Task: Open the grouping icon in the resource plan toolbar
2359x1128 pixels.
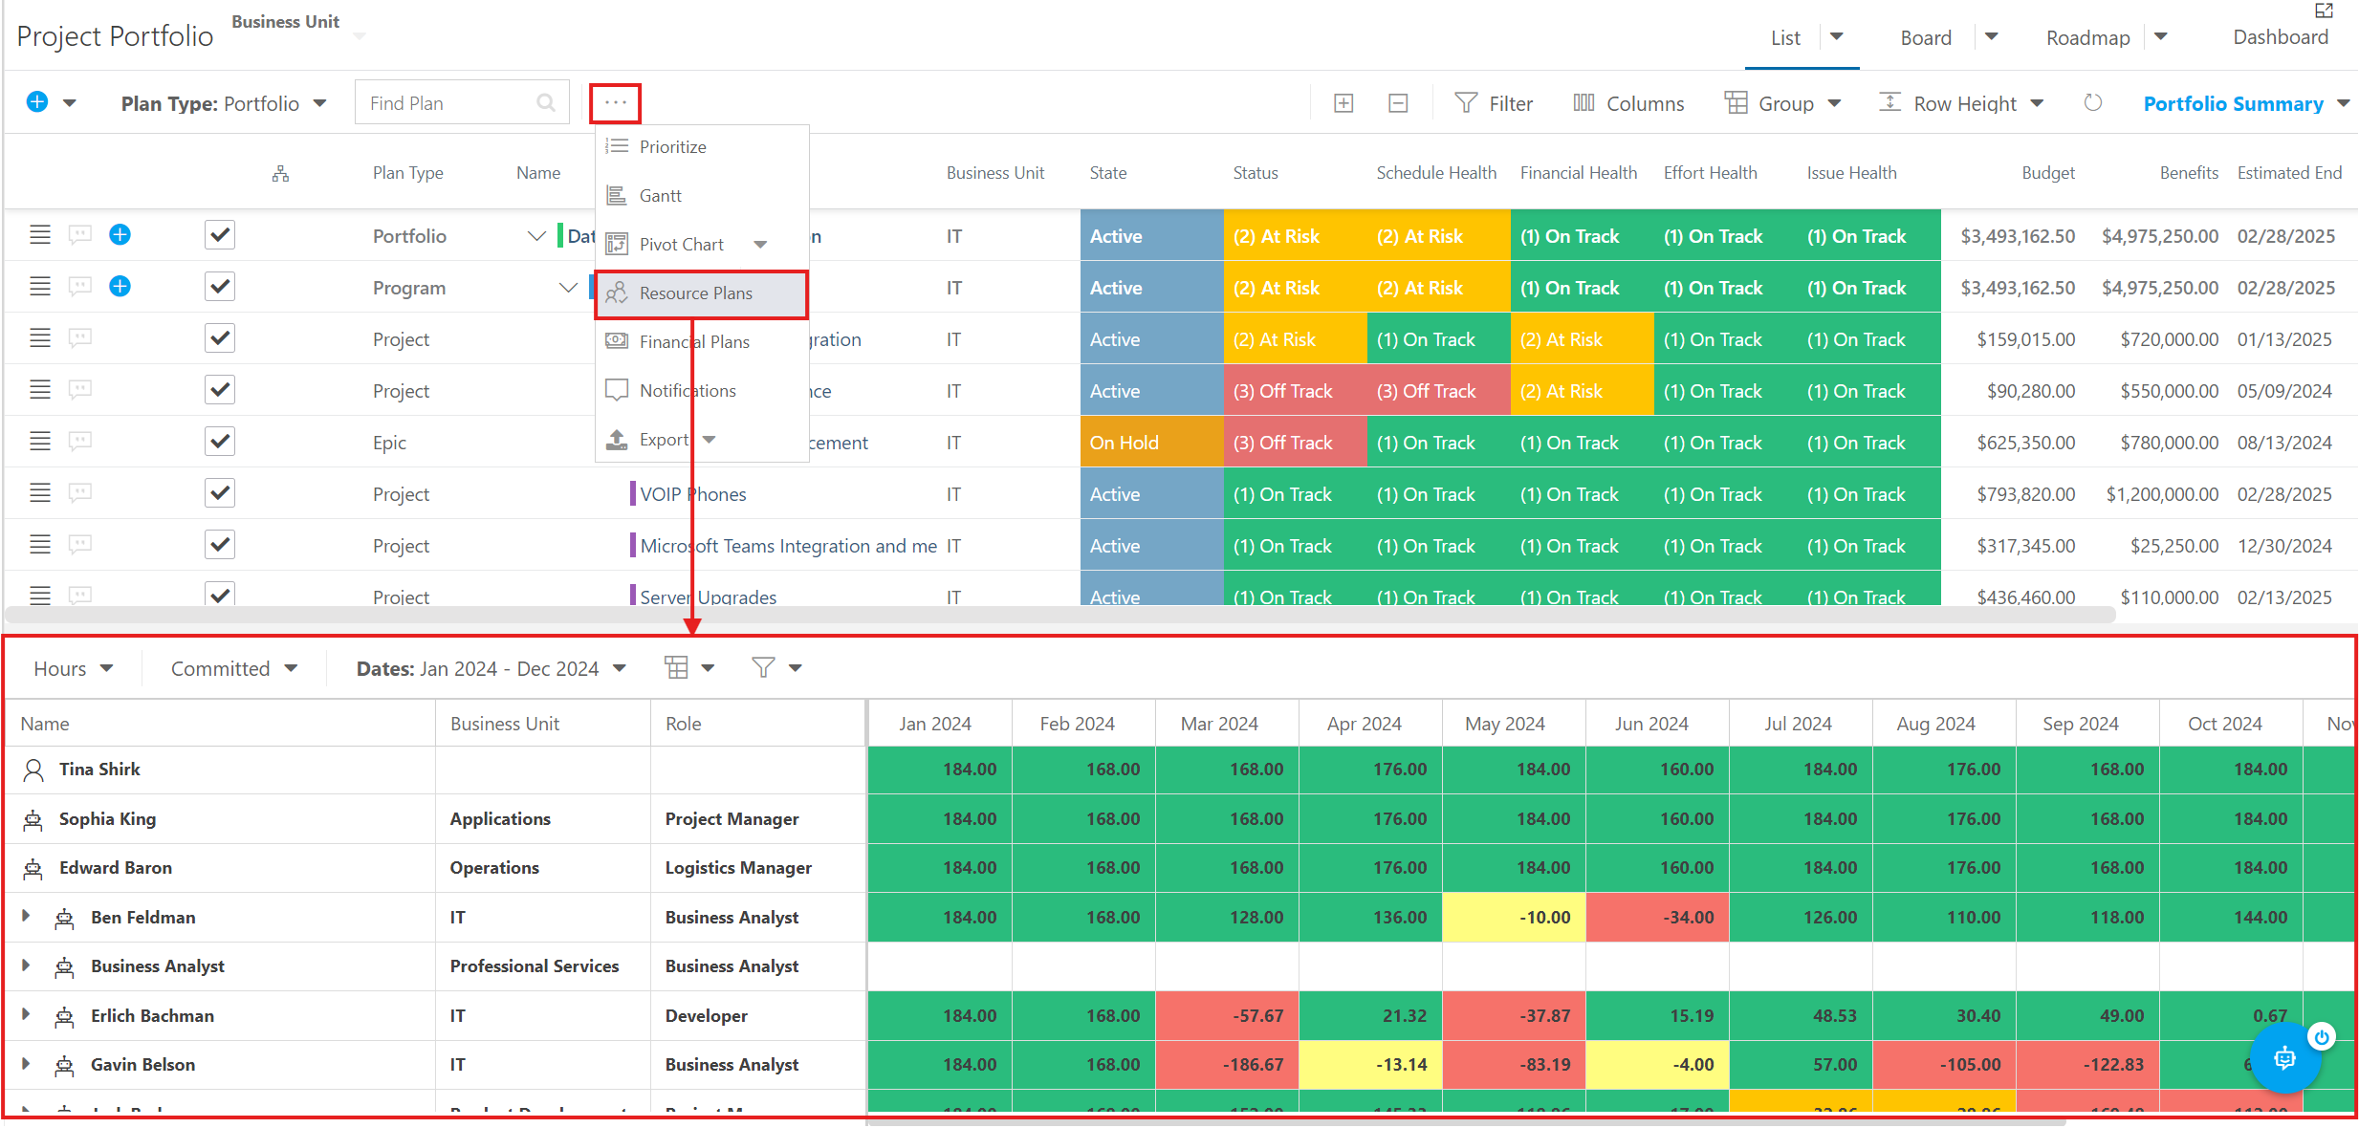Action: [678, 667]
